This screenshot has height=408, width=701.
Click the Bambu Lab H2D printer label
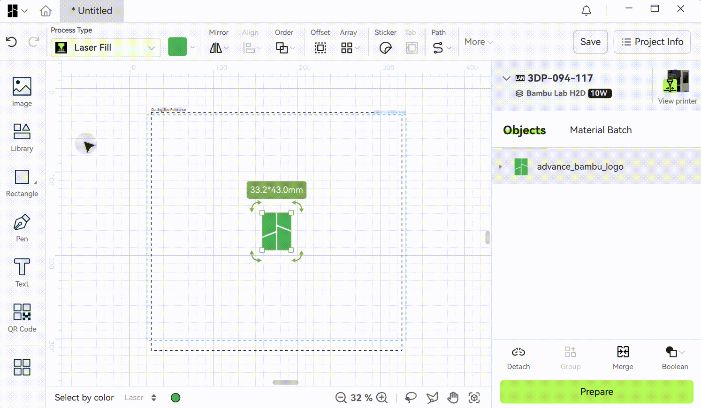pyautogui.click(x=556, y=93)
